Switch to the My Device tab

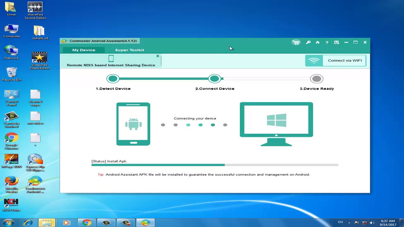click(x=84, y=50)
